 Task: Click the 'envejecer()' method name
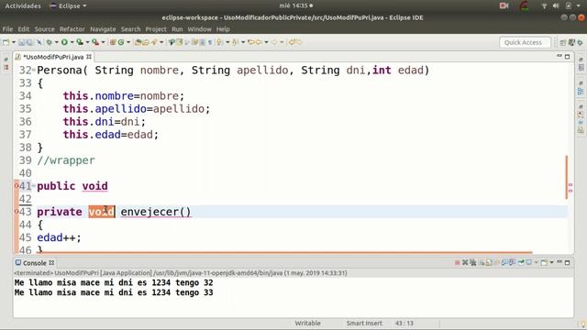tap(155, 212)
